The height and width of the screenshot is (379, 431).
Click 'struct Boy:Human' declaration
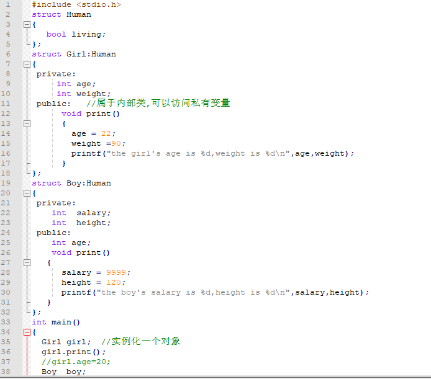(71, 183)
